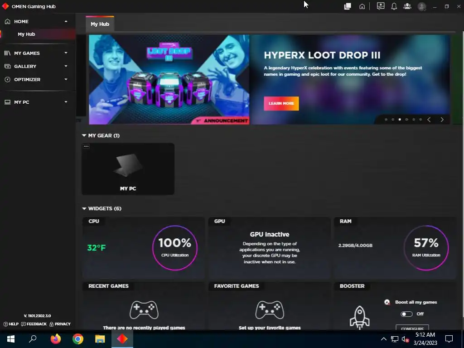Viewport: 464px width, 348px height.
Task: Go to next banner slide
Action: (x=442, y=120)
